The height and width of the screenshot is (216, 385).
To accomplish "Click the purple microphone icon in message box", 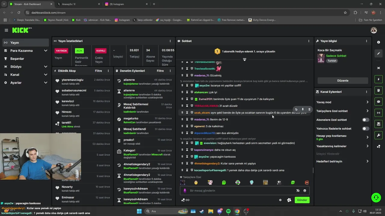I will (185, 190).
